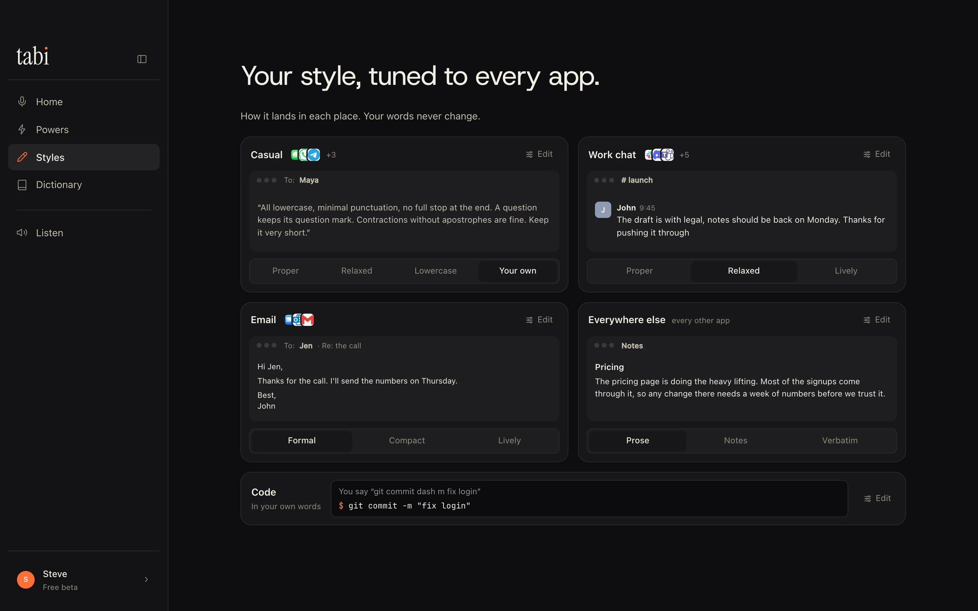Collapse the sidebar with the panel icon
Viewport: 978px width, 611px height.
[x=142, y=59]
